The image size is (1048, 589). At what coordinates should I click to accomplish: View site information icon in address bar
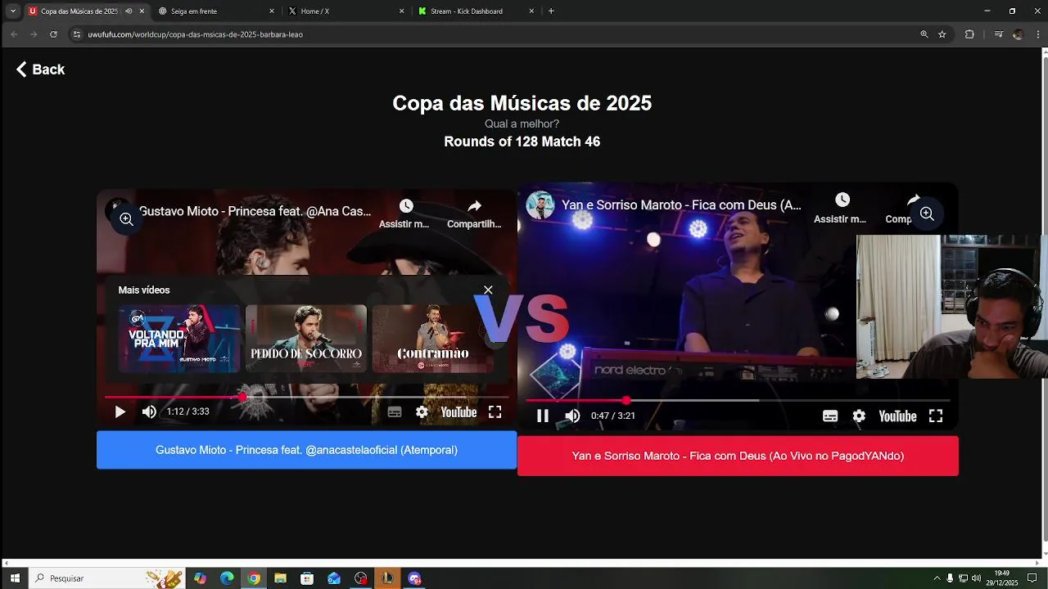coord(77,34)
